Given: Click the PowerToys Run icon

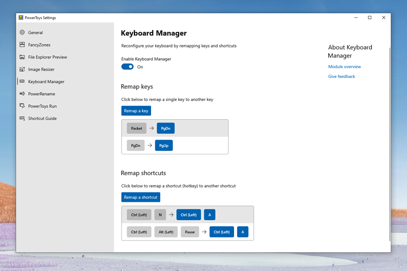Looking at the screenshot, I should (22, 106).
